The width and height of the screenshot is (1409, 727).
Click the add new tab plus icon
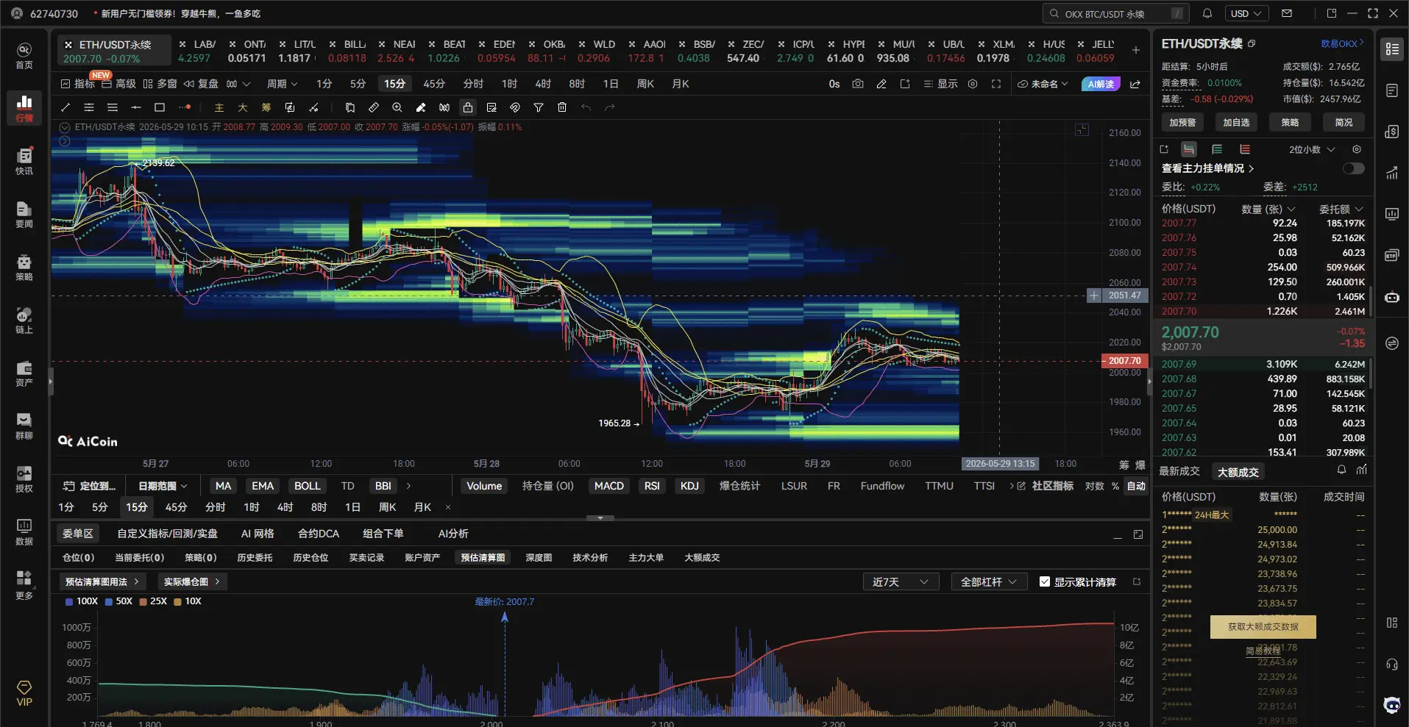click(1136, 50)
